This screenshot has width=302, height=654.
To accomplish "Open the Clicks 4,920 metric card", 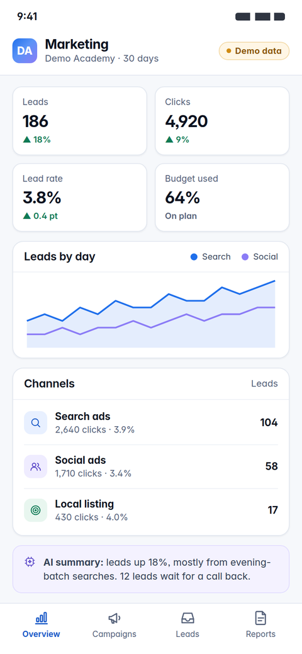I will pyautogui.click(x=222, y=120).
